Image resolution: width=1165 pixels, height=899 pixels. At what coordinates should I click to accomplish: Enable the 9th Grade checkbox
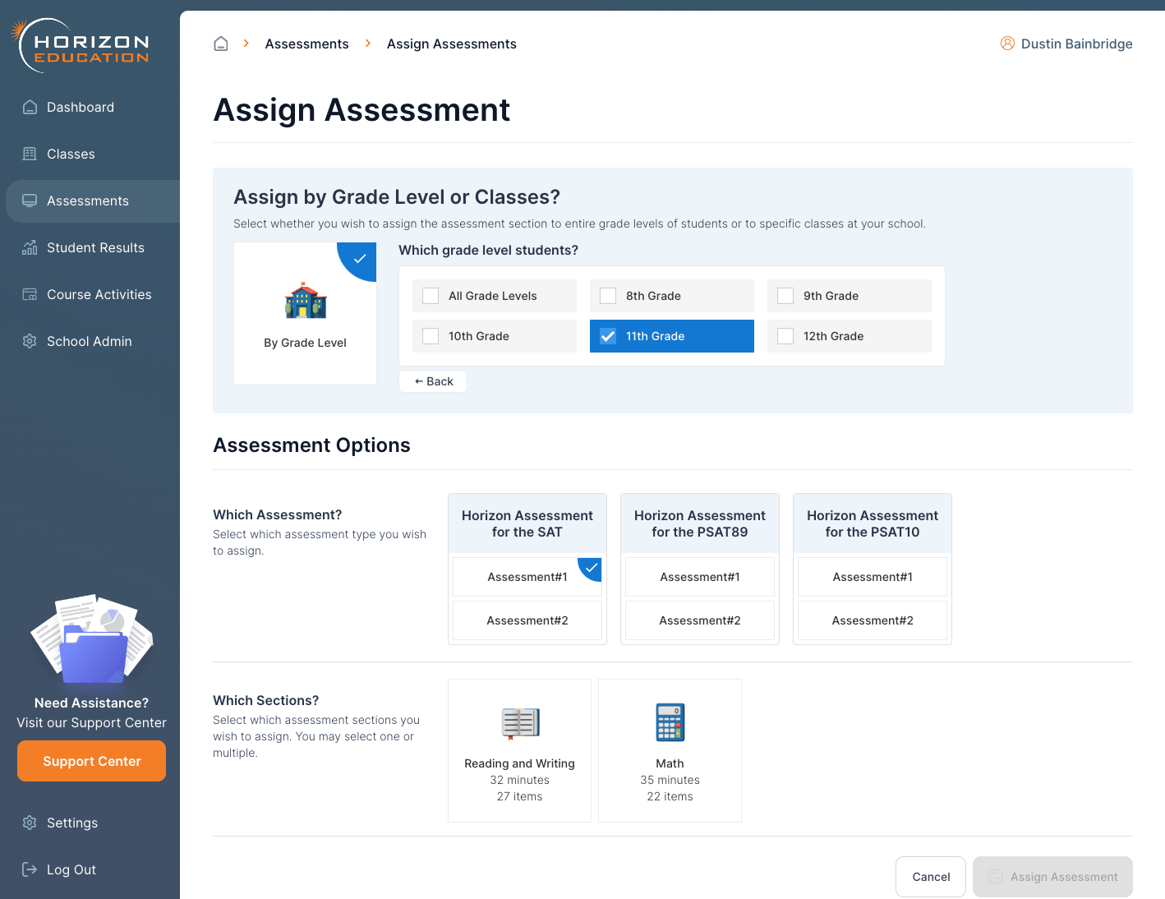click(x=785, y=295)
